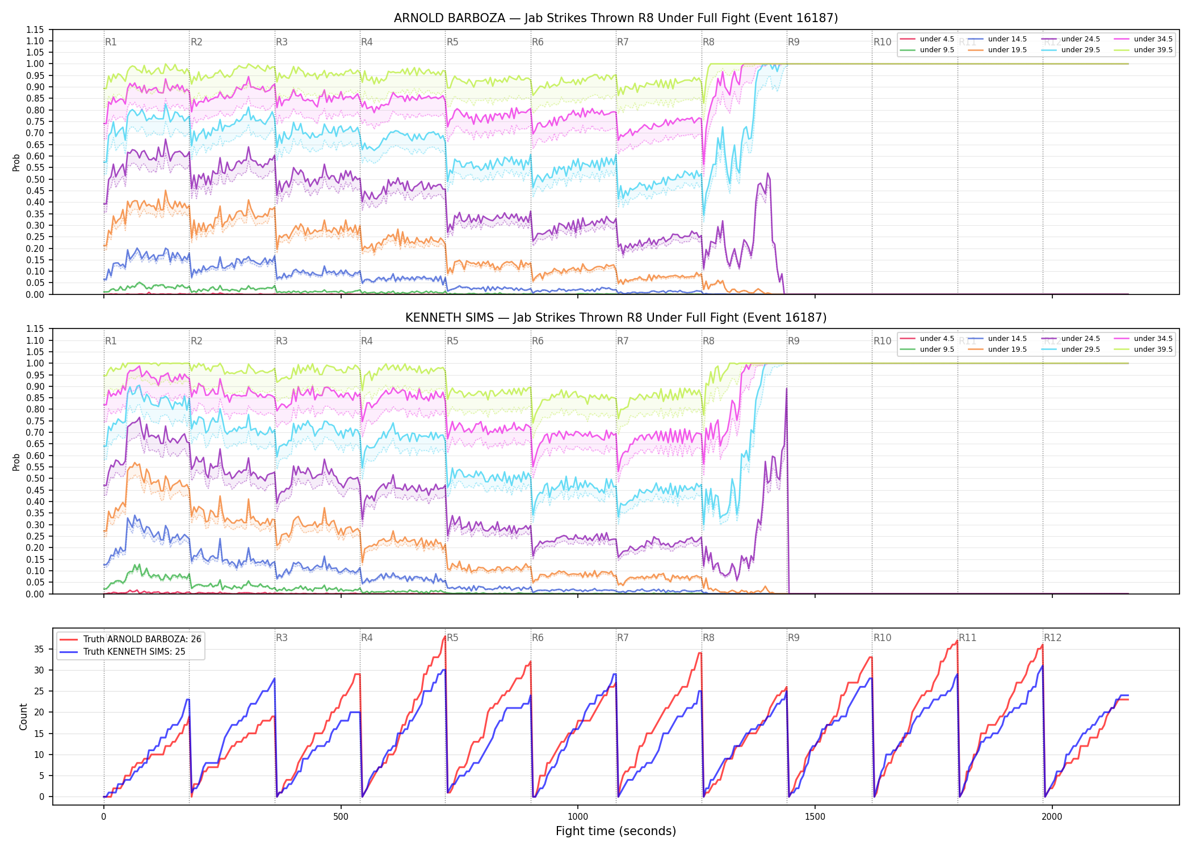Click y-axis tick 35 in Count chart

[x=39, y=649]
